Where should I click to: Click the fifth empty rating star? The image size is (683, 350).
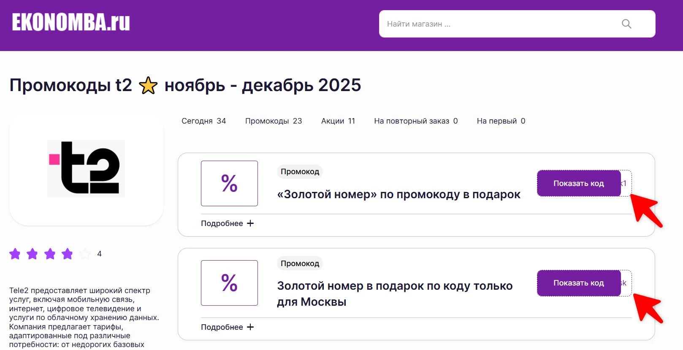click(x=85, y=254)
